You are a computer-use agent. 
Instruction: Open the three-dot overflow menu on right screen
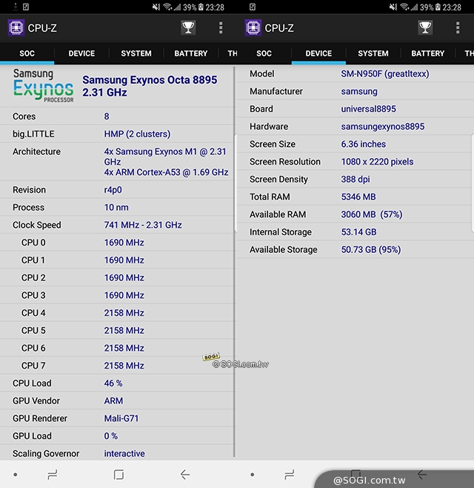458,28
